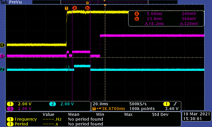Click the PreVu acquisition status label
The width and height of the screenshot is (212, 127).
pyautogui.click(x=15, y=2)
